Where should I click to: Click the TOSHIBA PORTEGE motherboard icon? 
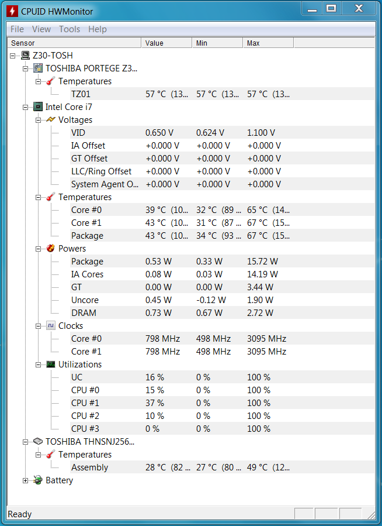(x=38, y=68)
